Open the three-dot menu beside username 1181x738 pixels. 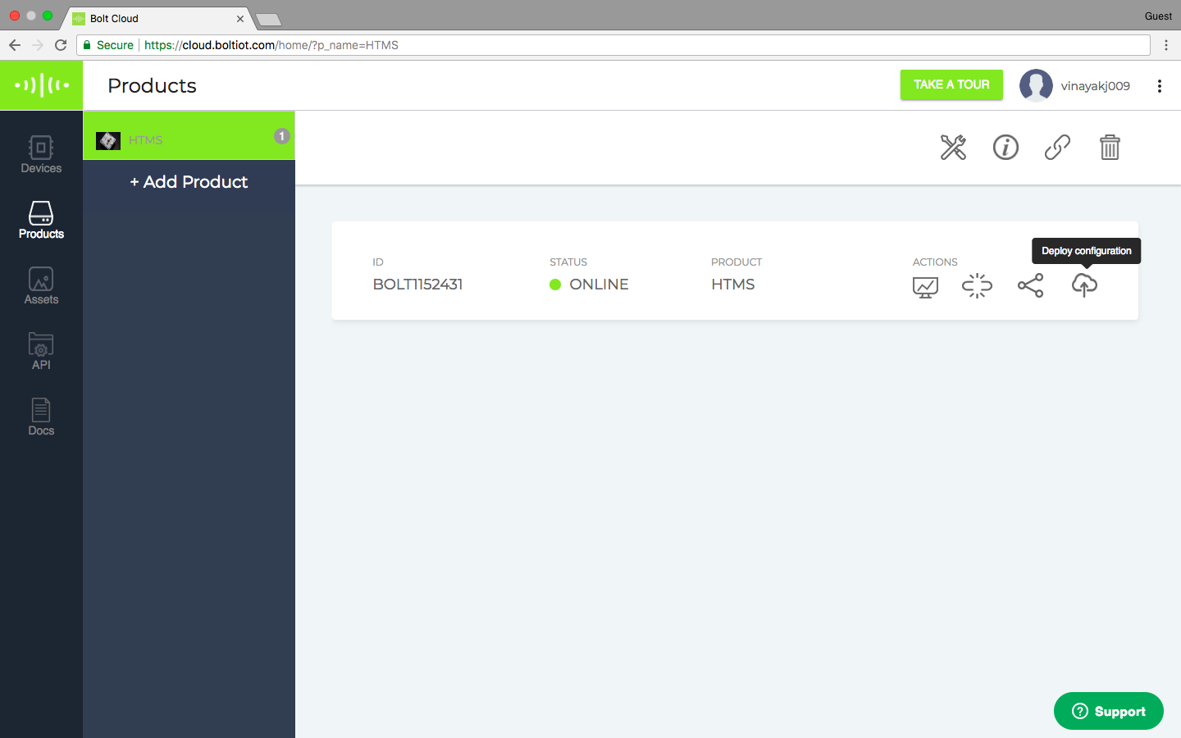[1159, 86]
